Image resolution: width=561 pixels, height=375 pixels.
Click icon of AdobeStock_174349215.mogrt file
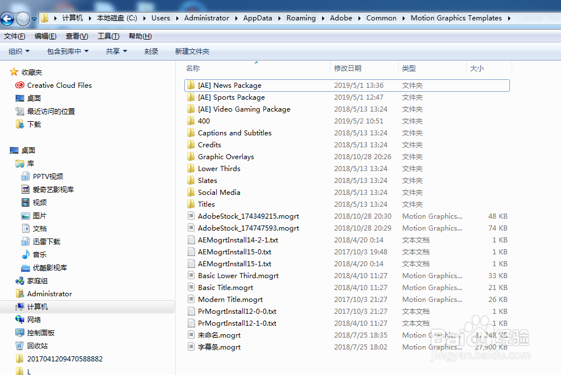(x=191, y=216)
